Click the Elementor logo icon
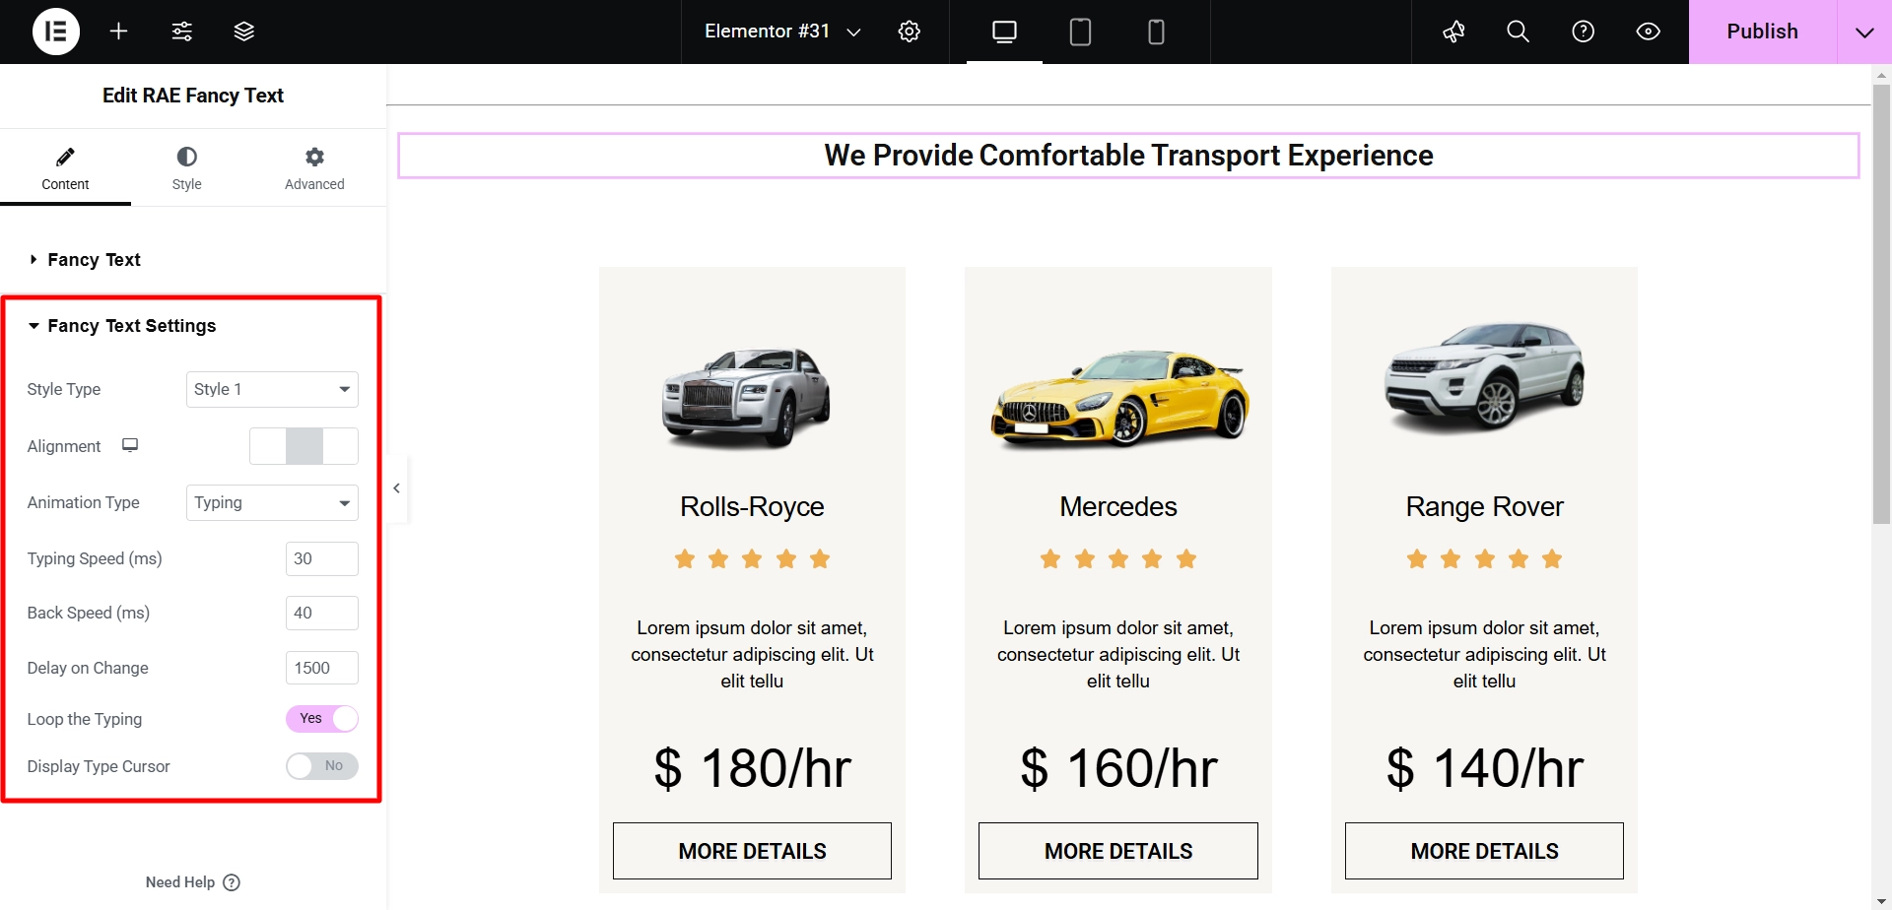The width and height of the screenshot is (1892, 910). point(56,32)
